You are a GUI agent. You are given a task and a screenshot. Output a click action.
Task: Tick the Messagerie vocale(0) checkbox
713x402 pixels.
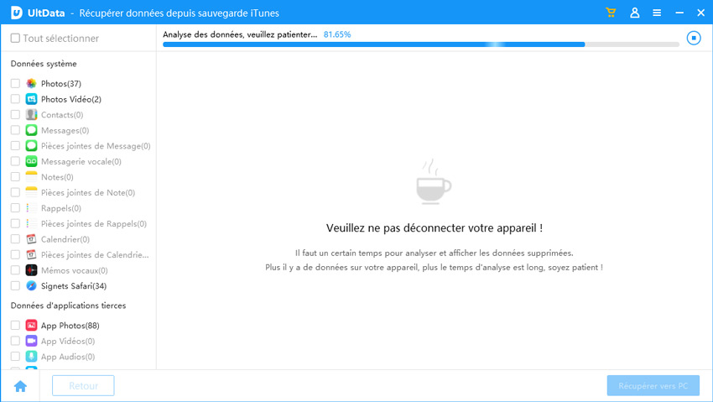point(15,161)
